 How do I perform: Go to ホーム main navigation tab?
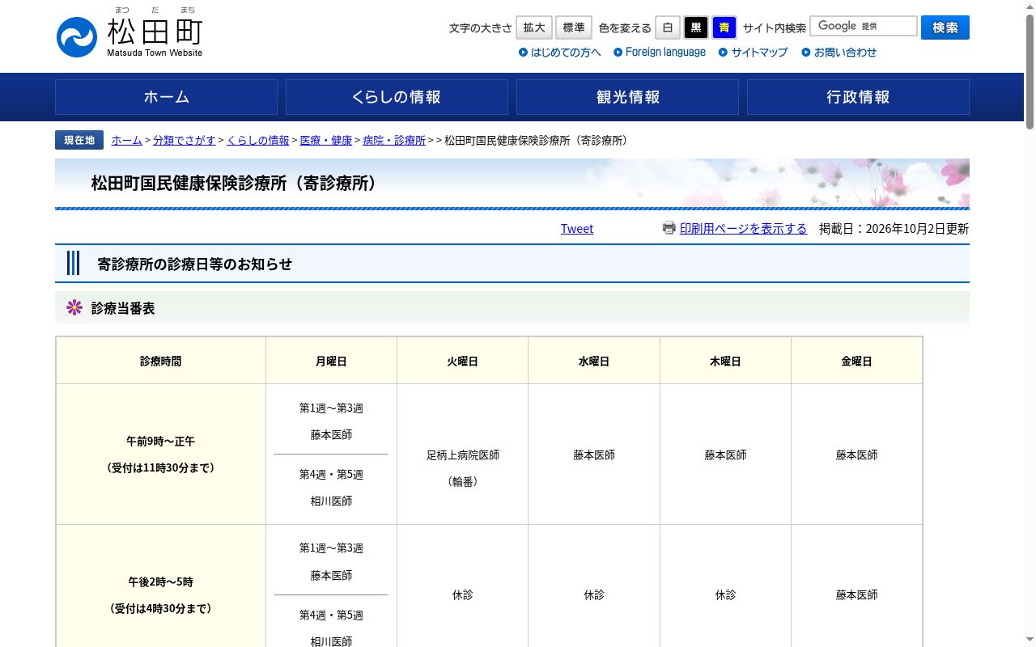click(x=166, y=97)
